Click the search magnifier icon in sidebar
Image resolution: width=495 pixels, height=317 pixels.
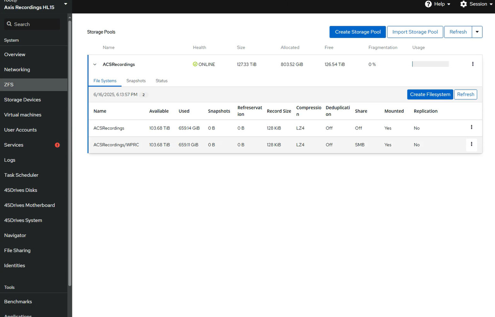point(9,24)
